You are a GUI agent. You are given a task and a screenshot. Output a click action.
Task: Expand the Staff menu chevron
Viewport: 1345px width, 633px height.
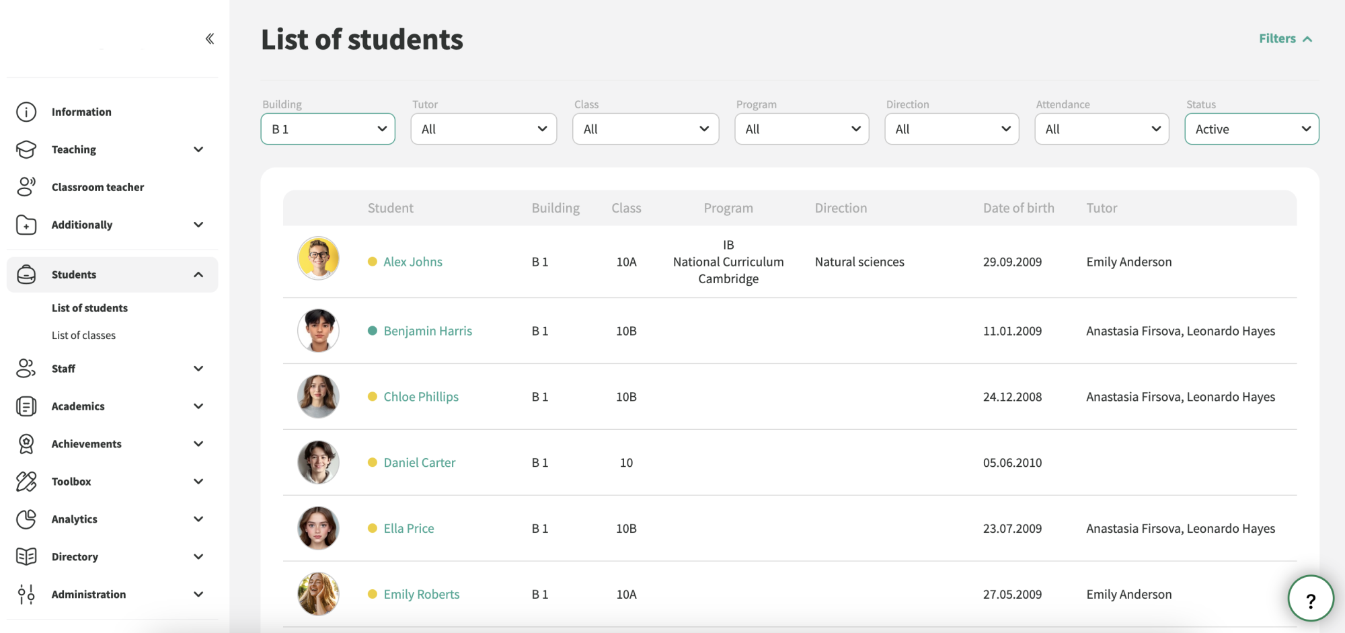198,369
